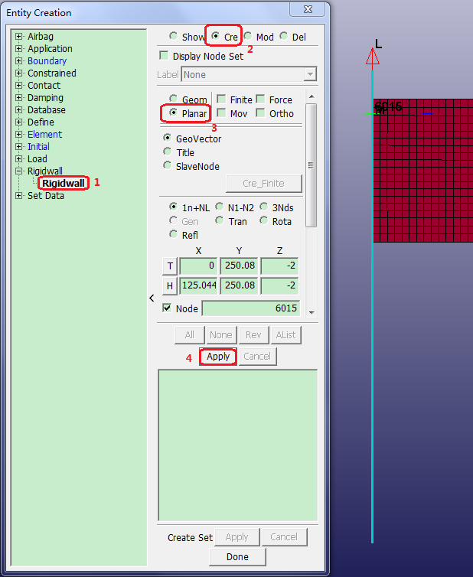The image size is (473, 577).
Task: Select the Mod radio button
Action: (x=248, y=36)
